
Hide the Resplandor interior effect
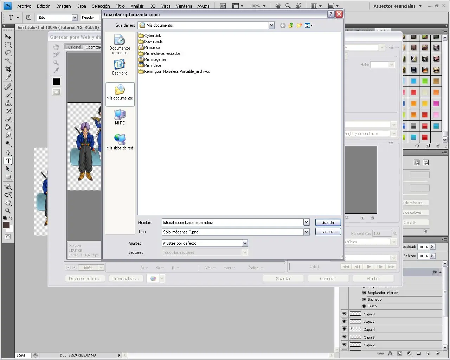tap(364, 292)
